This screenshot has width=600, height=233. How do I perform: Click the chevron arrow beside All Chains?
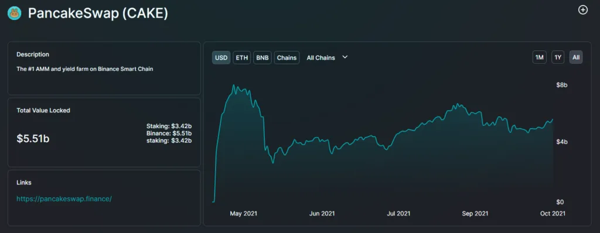pyautogui.click(x=345, y=57)
